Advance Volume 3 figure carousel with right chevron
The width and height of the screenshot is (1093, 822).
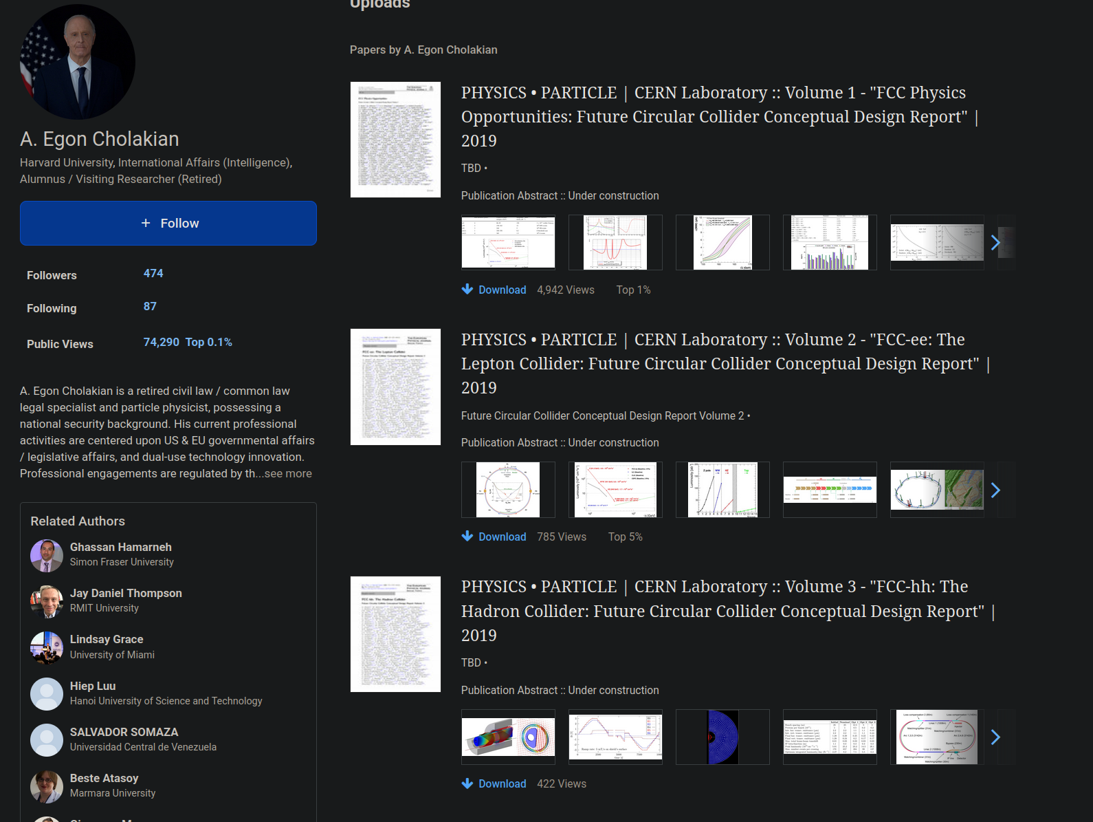coord(995,737)
